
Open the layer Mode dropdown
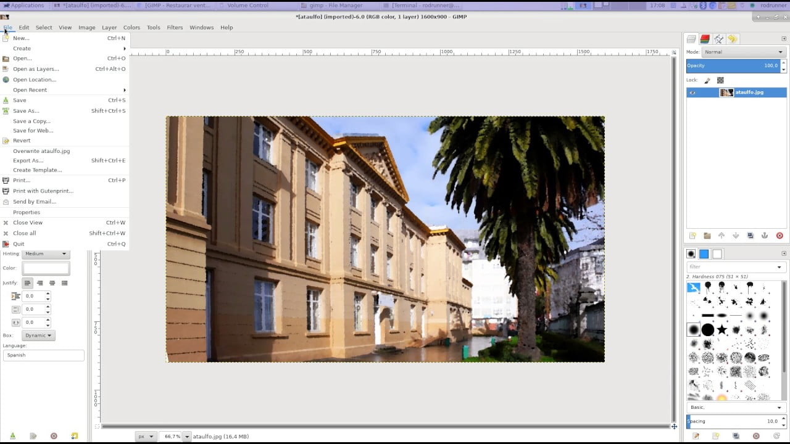pos(742,52)
